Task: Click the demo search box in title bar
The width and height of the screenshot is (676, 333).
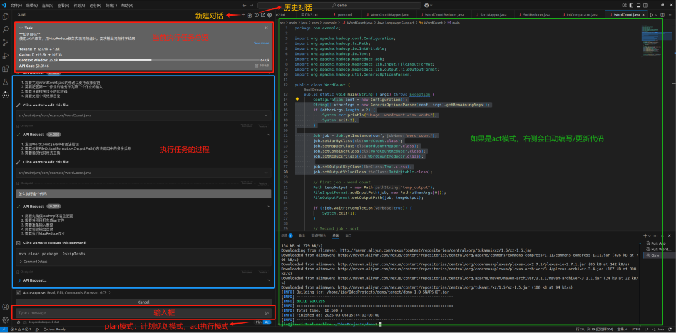Action: click(339, 5)
